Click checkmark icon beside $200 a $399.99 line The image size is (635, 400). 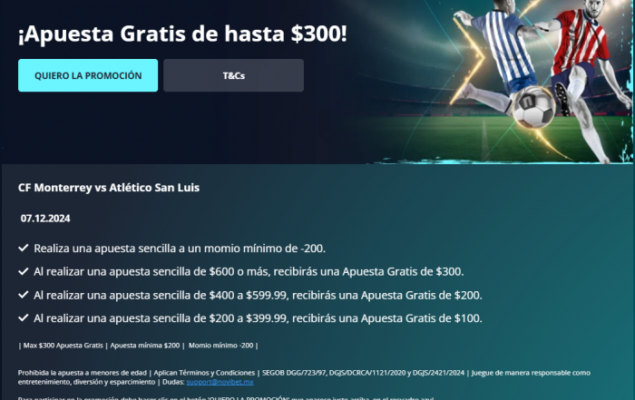24,317
